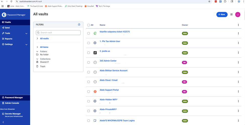Viewport: 245px width, 125px height.
Task: Open the table header options menu
Action: pyautogui.click(x=238, y=25)
